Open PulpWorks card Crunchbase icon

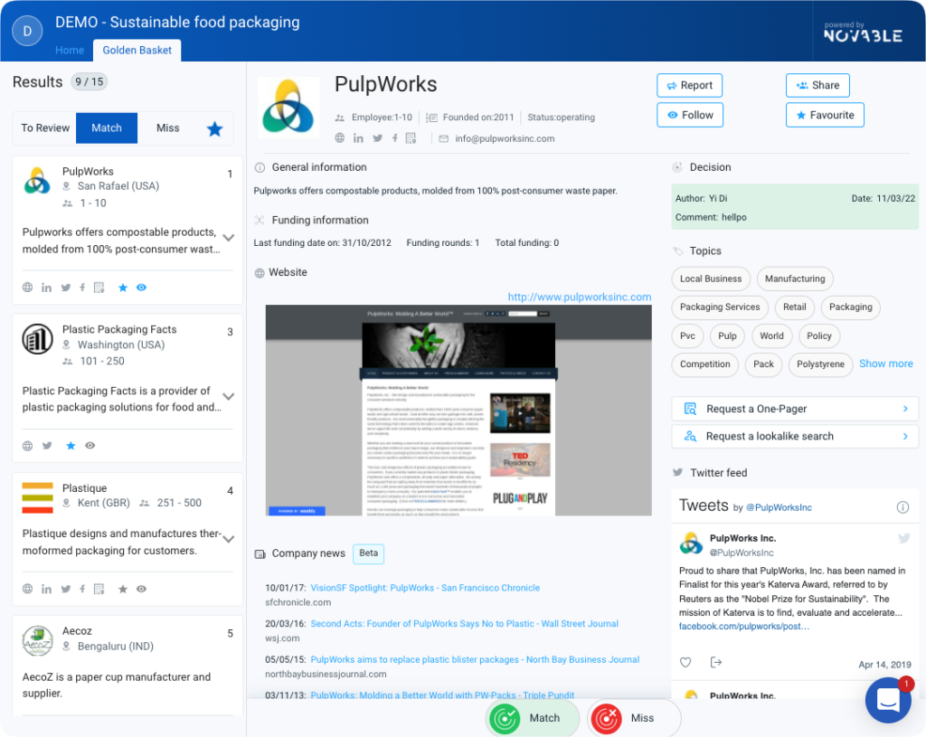point(99,288)
